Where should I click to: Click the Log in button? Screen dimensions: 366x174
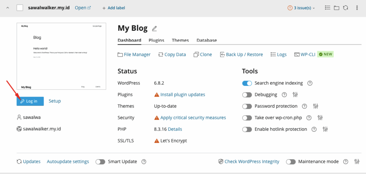pos(30,101)
